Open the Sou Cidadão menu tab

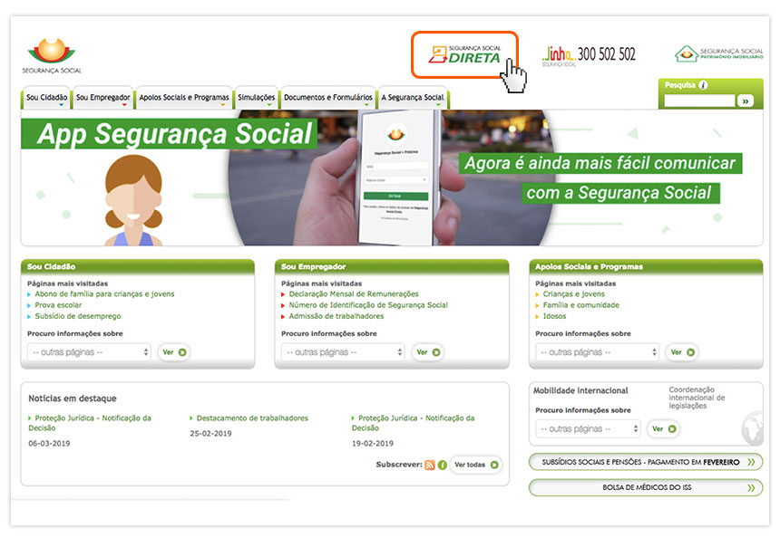click(x=45, y=98)
